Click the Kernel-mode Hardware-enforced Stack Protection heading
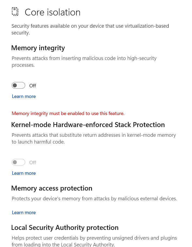This screenshot has height=247, width=192. click(88, 125)
